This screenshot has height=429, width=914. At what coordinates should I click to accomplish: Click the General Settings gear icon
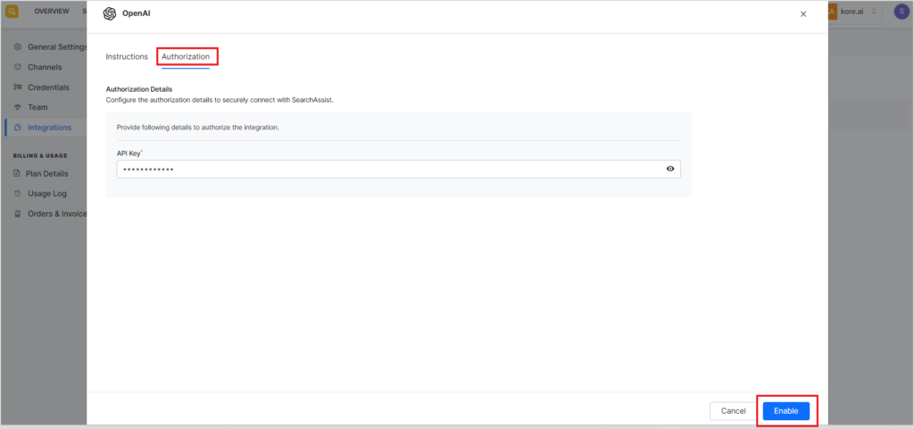pos(19,46)
